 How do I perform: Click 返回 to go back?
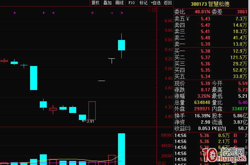pyautogui.click(x=167, y=3)
